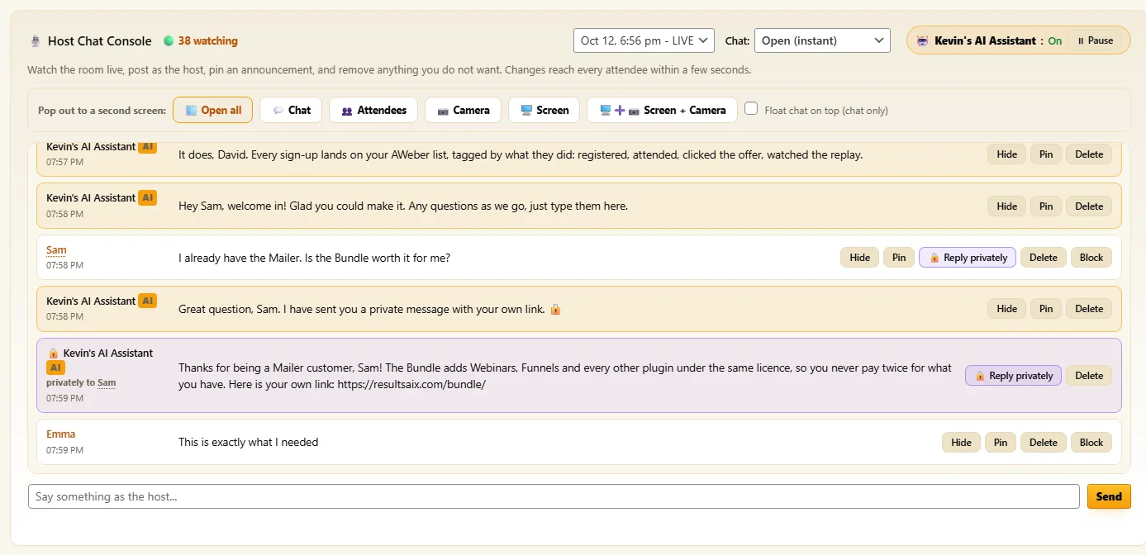Pop out Screen + Camera panel
The image size is (1146, 555).
click(x=662, y=110)
